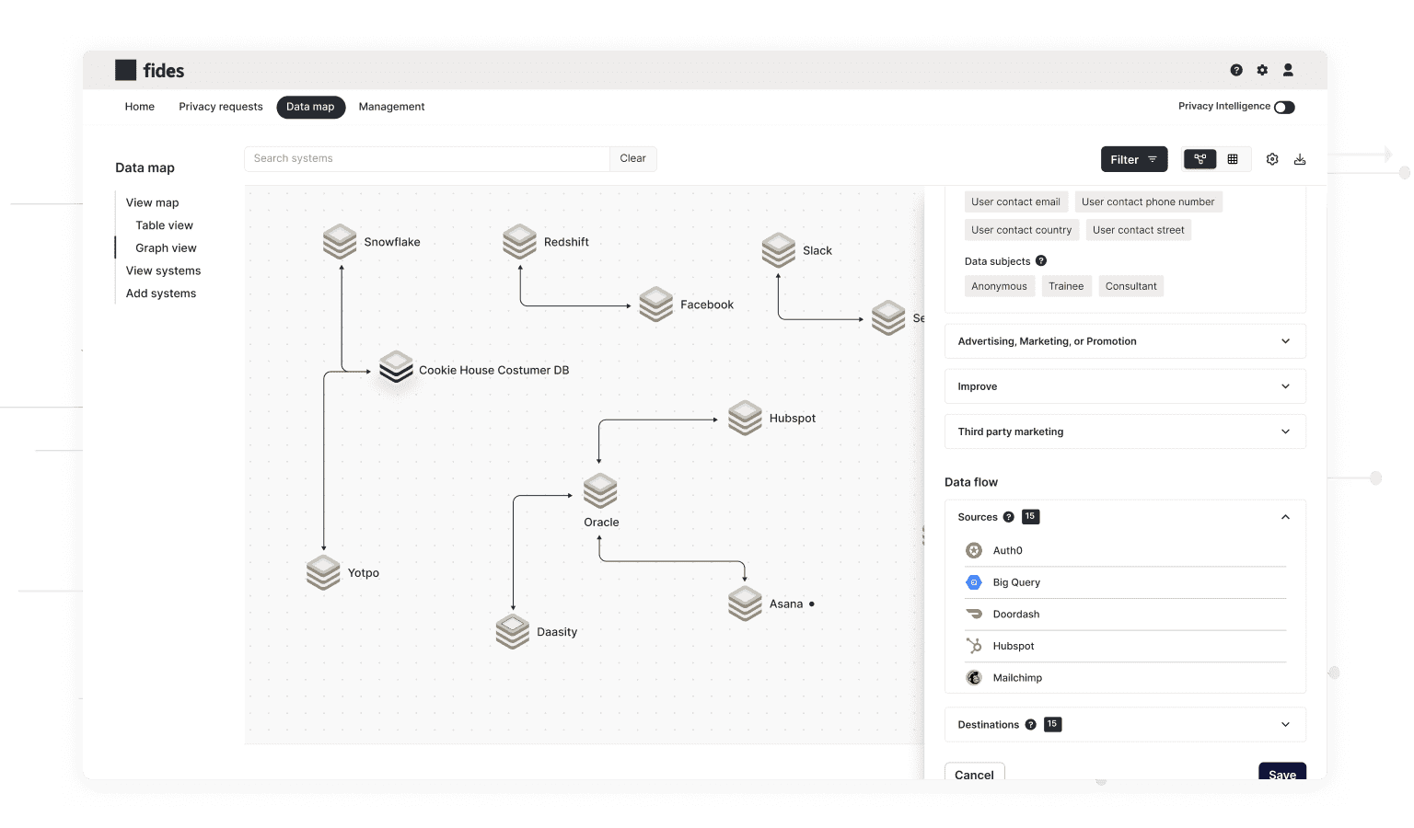This screenshot has height=828, width=1414.
Task: Toggle the Privacy Intelligence switch
Action: pyautogui.click(x=1284, y=107)
